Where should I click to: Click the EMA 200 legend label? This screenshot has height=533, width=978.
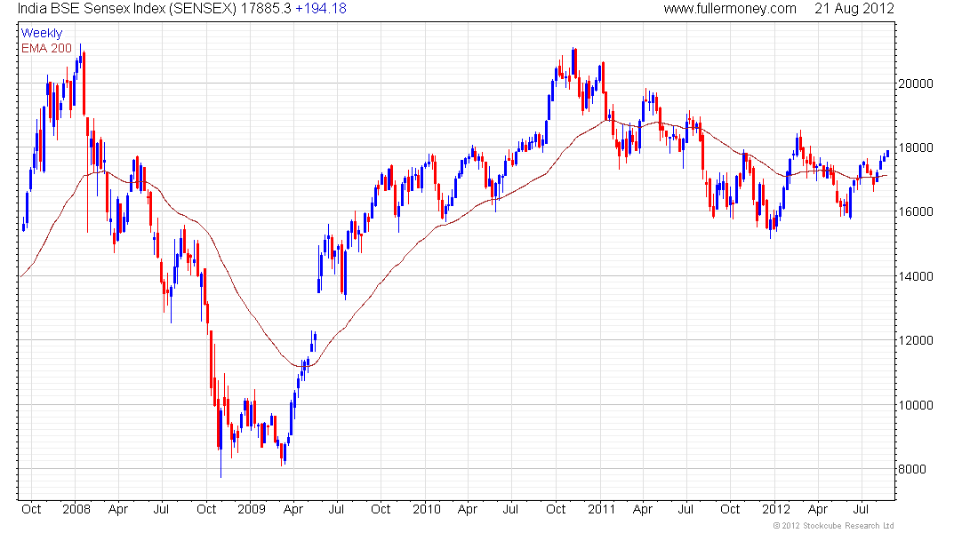[46, 48]
